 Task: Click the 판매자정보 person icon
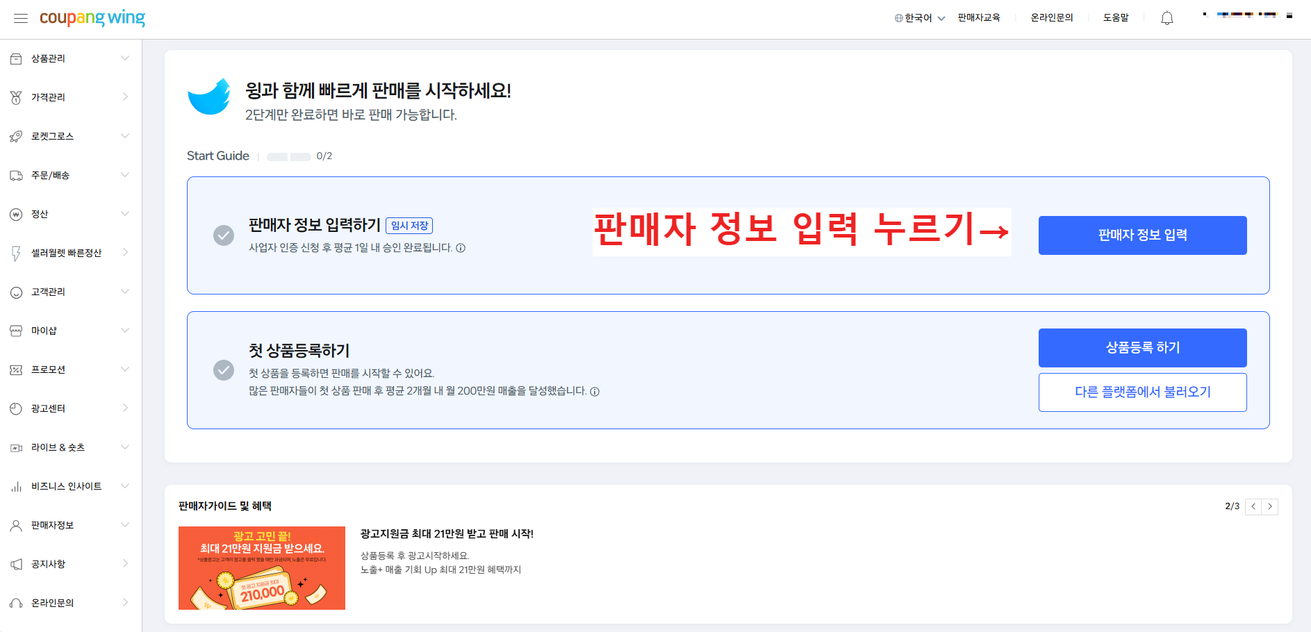16,526
